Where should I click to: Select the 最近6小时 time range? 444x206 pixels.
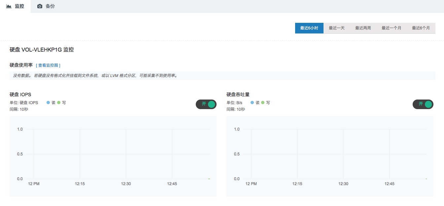[x=309, y=28]
